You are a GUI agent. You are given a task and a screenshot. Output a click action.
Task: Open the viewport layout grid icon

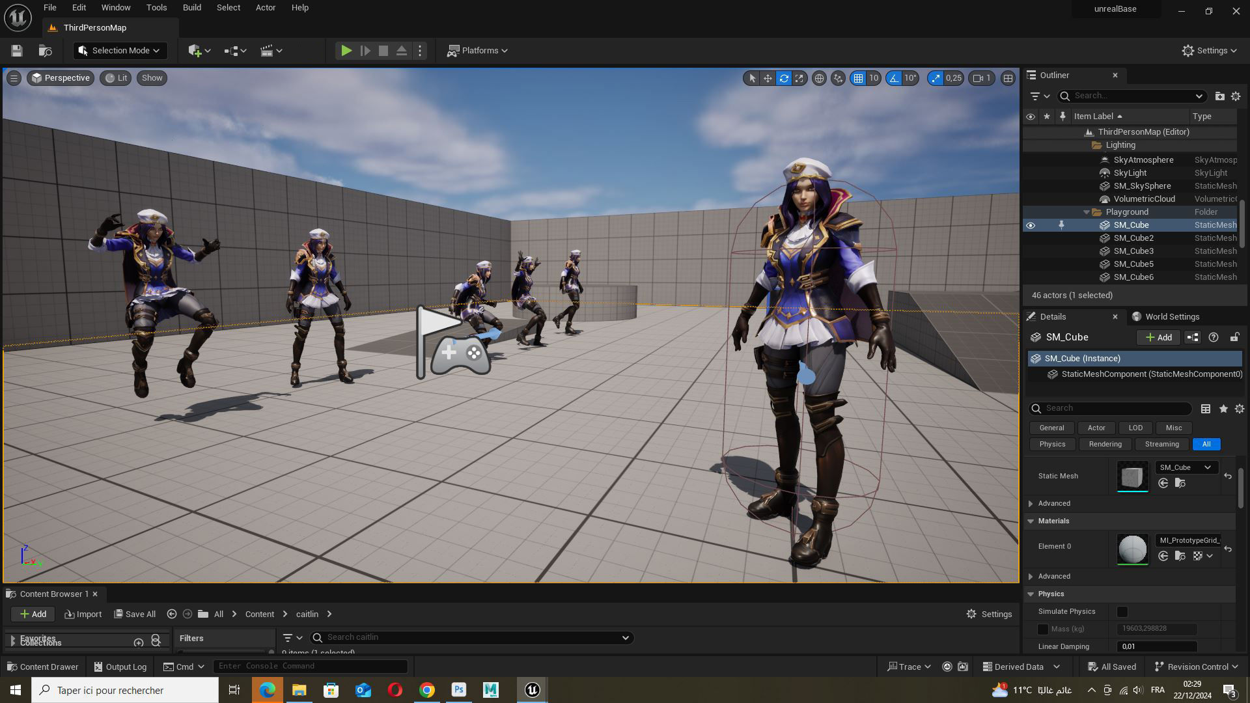coord(1008,78)
